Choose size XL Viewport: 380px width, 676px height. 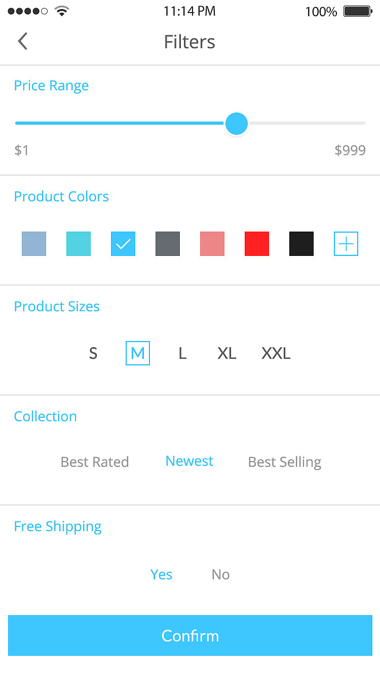pos(227,353)
